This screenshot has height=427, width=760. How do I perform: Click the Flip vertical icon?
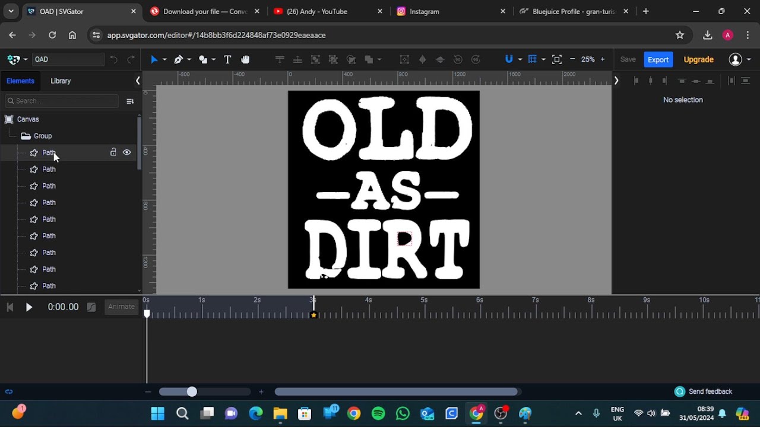coord(440,59)
